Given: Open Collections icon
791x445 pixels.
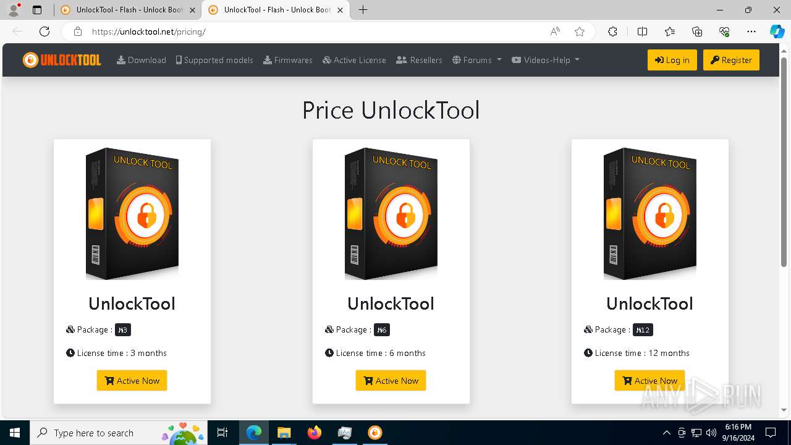Looking at the screenshot, I should coord(697,32).
